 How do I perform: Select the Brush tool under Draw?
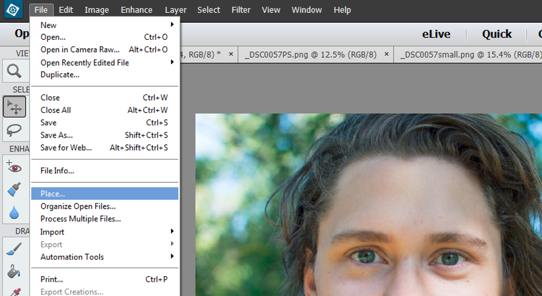(x=14, y=249)
